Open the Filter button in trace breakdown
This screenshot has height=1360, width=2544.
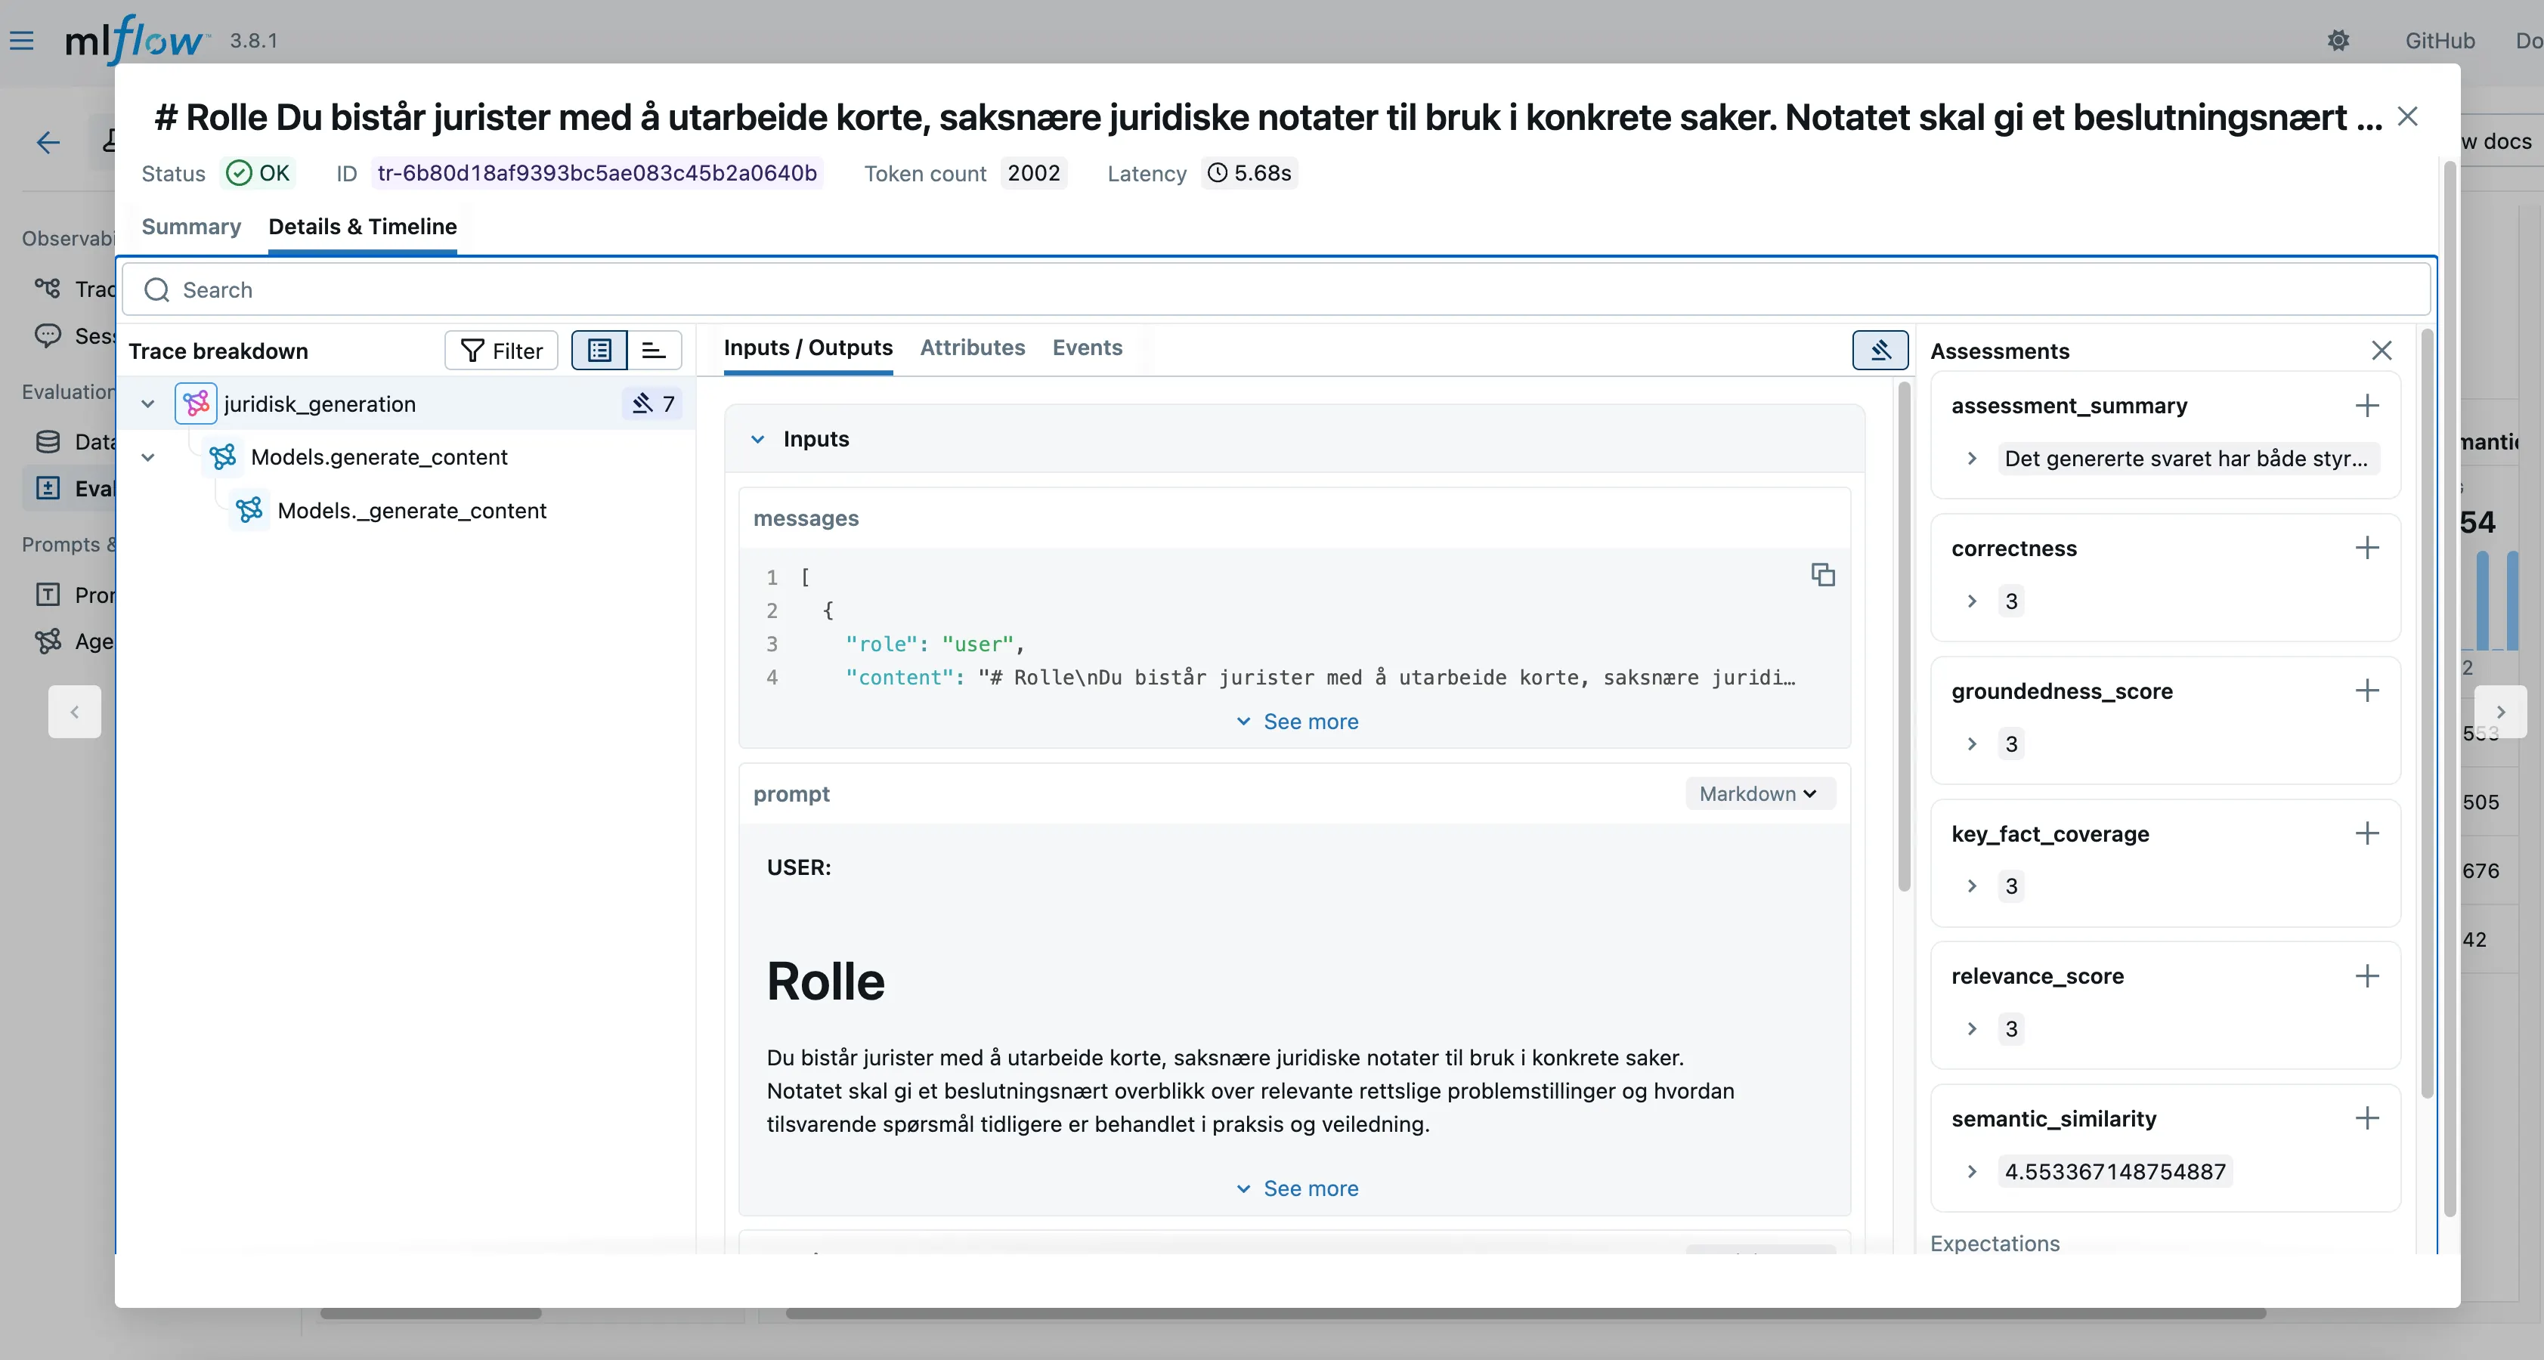[502, 351]
